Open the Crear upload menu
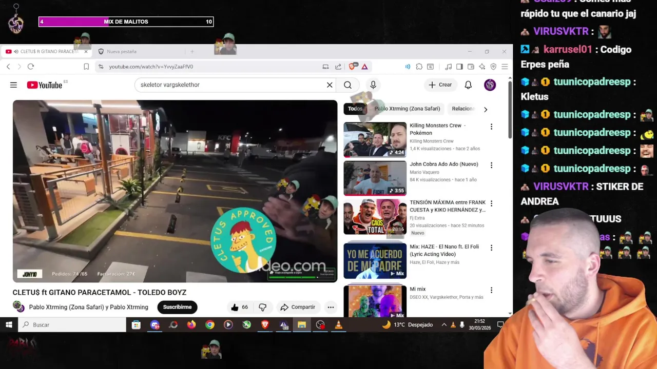Screen dimensions: 657x369 click(x=440, y=85)
